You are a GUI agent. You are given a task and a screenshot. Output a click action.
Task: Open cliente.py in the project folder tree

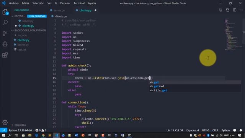pyautogui.click(x=23, y=40)
